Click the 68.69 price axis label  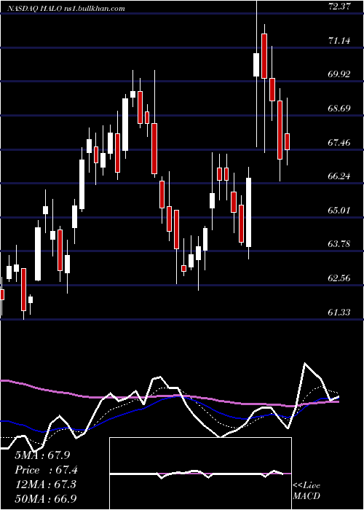click(339, 108)
